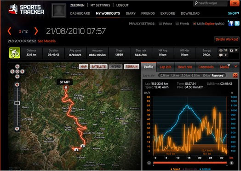Toggle Heart rate series in chart legend
Viewport: 241px width, 171px height.
coord(190,169)
